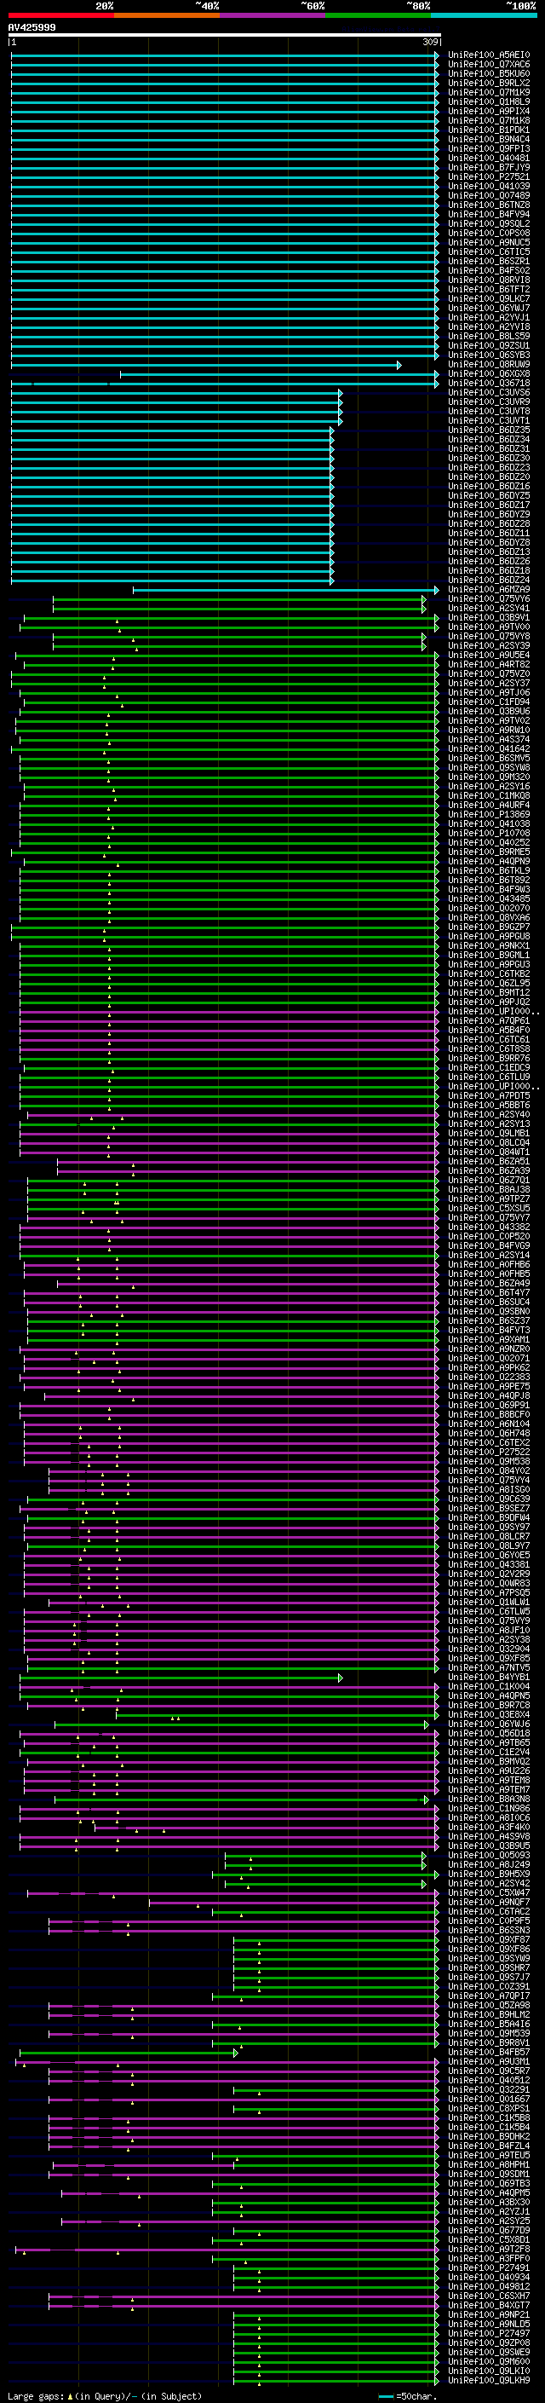Select hit label UniRef100_A6MZA9

489,590
